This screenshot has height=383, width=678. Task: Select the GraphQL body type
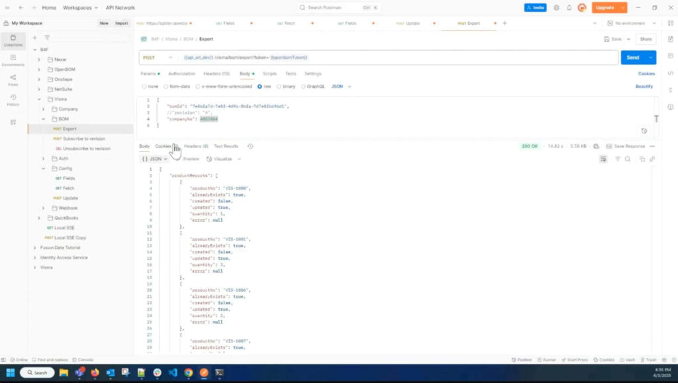pyautogui.click(x=313, y=87)
